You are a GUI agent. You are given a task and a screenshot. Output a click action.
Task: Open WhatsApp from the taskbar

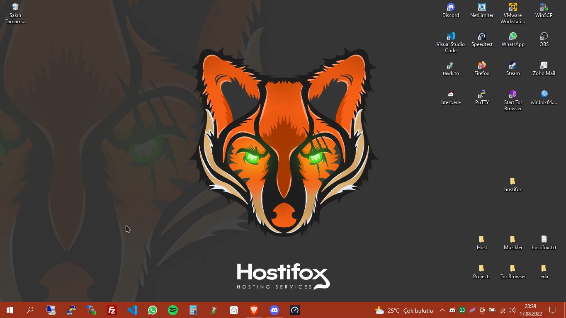click(x=153, y=310)
